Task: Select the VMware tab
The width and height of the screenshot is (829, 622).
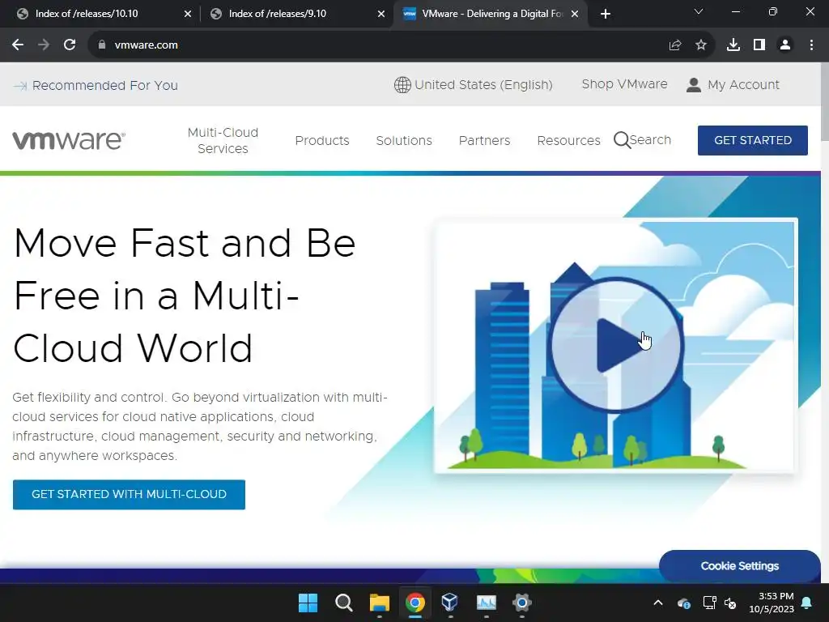Action: tap(489, 14)
